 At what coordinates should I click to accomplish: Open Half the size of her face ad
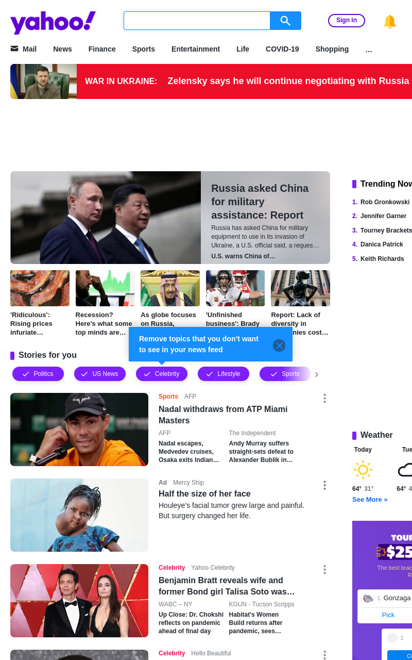tap(204, 493)
